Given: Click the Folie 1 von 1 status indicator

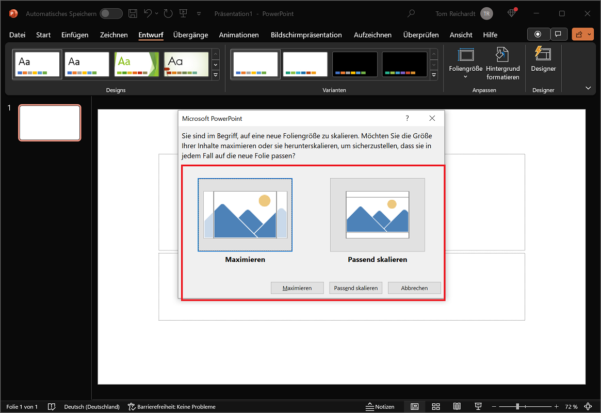Looking at the screenshot, I should tap(22, 406).
